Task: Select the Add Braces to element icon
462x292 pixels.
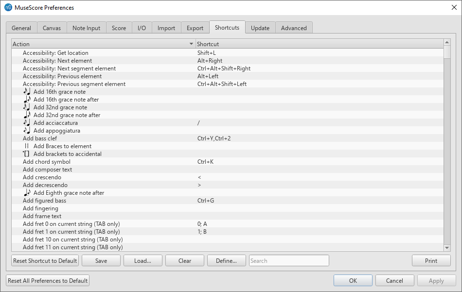Action: pos(28,146)
